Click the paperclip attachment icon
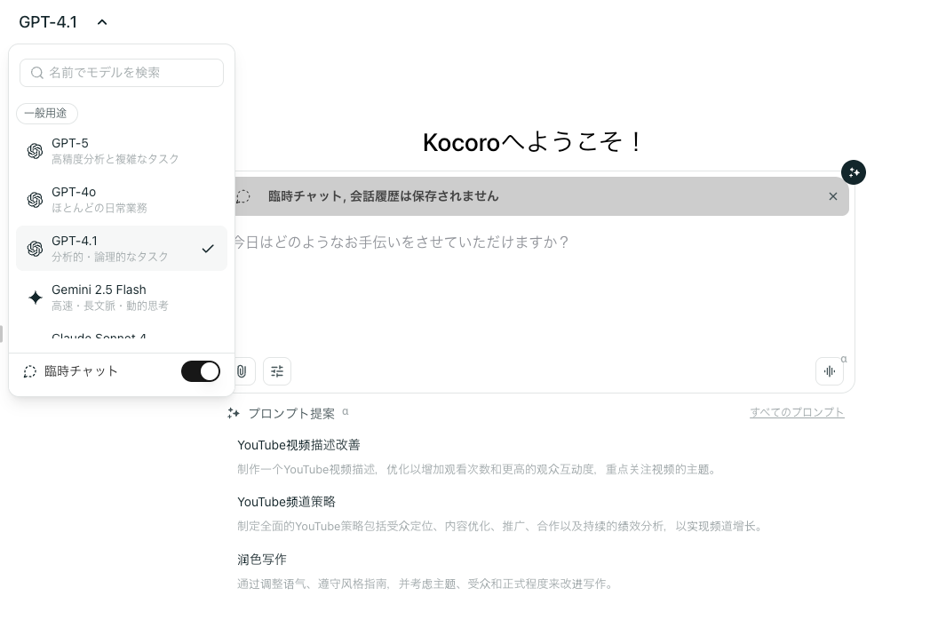This screenshot has width=938, height=620. point(241,371)
